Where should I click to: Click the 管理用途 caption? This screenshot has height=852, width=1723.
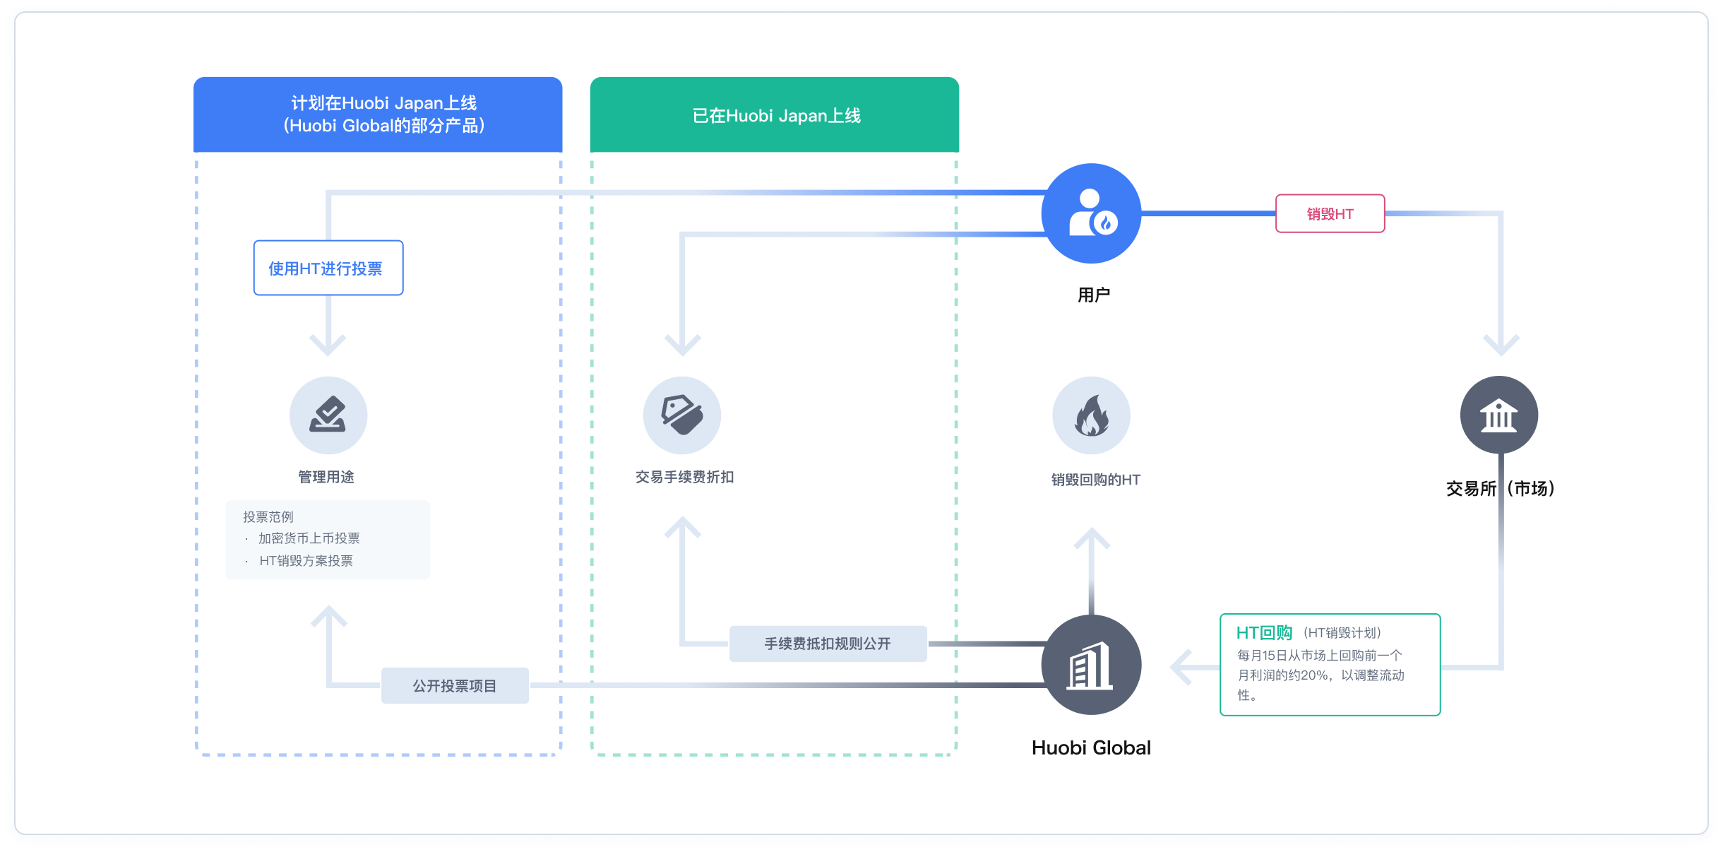pos(326,477)
